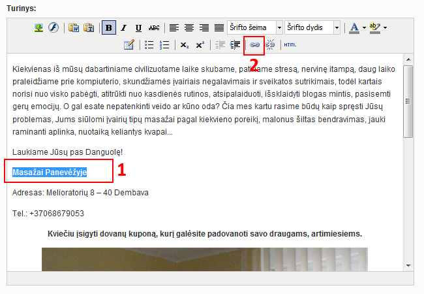
Task: Expand the highlight color picker arrow
Action: coord(385,27)
